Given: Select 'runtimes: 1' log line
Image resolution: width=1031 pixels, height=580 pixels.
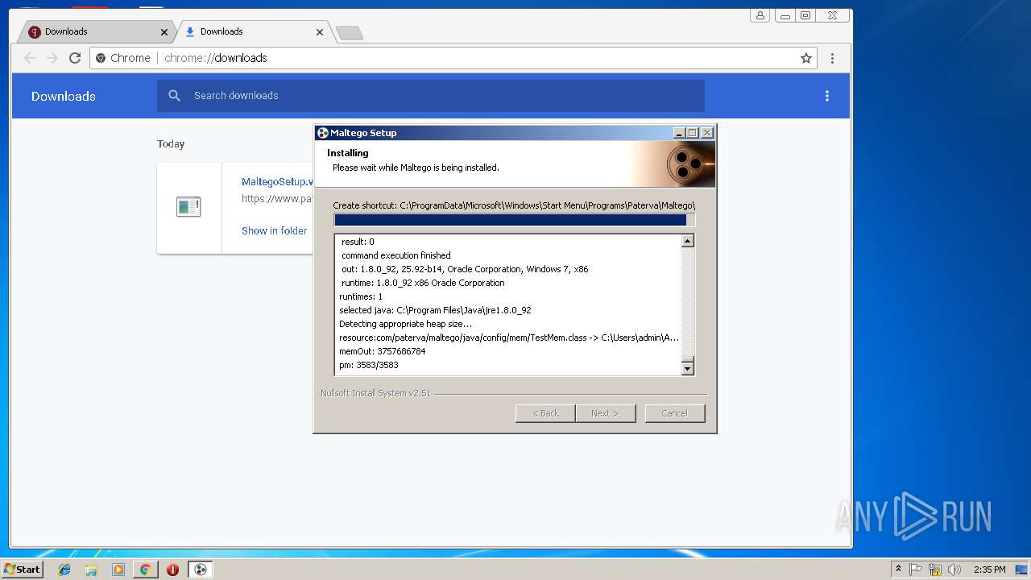Looking at the screenshot, I should coord(361,296).
